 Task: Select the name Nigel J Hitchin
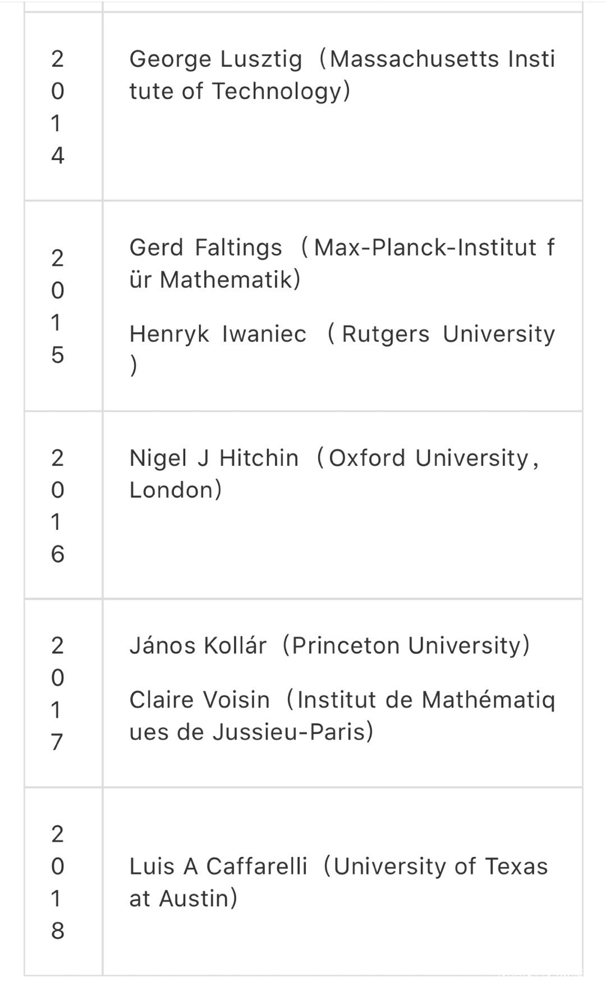[214, 458]
